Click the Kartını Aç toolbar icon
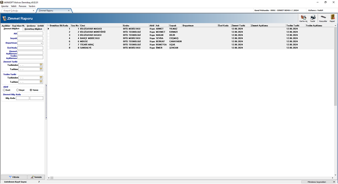 click(303, 18)
